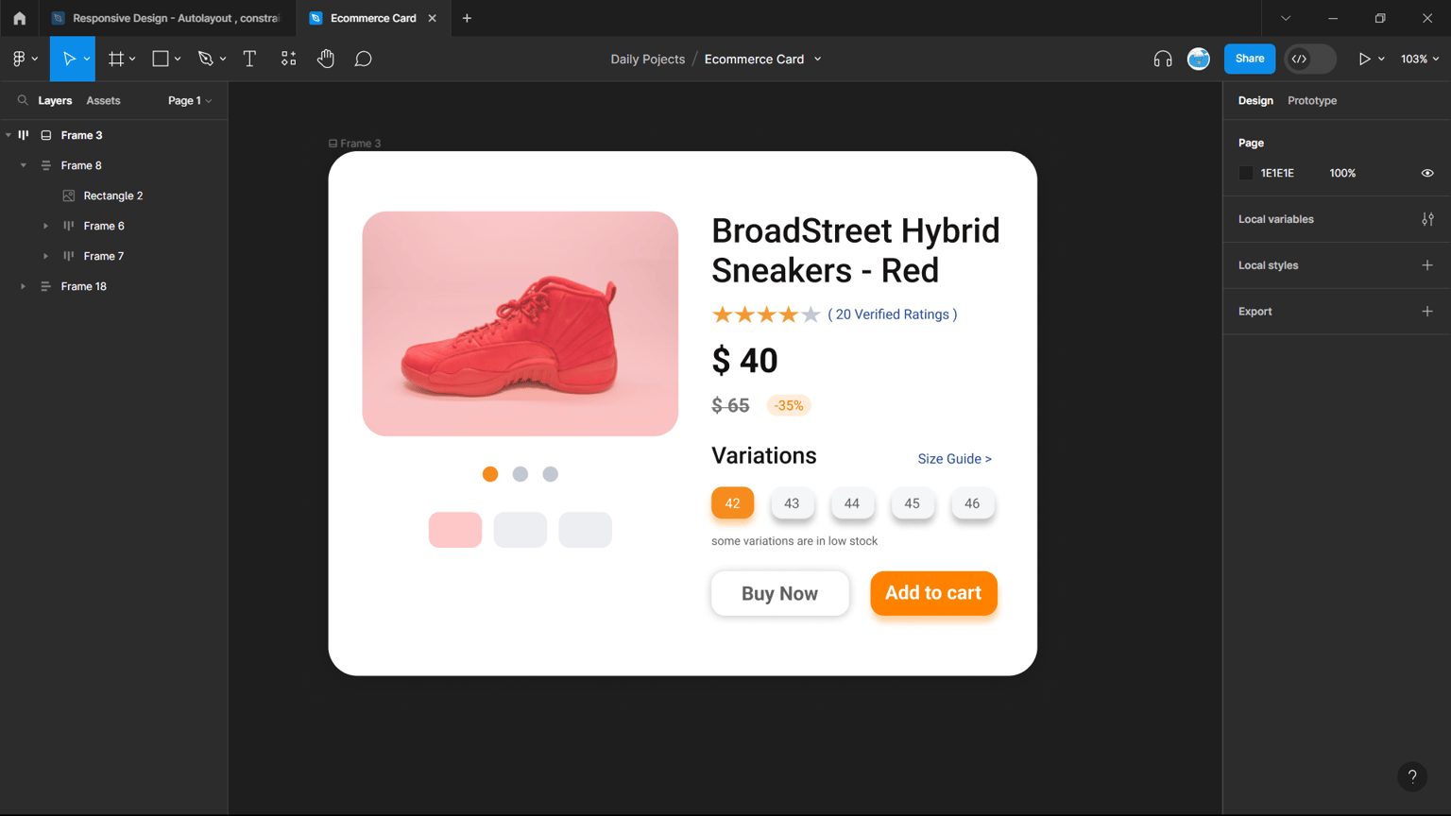1451x816 pixels.
Task: Select the Comment tool
Action: pyautogui.click(x=363, y=59)
